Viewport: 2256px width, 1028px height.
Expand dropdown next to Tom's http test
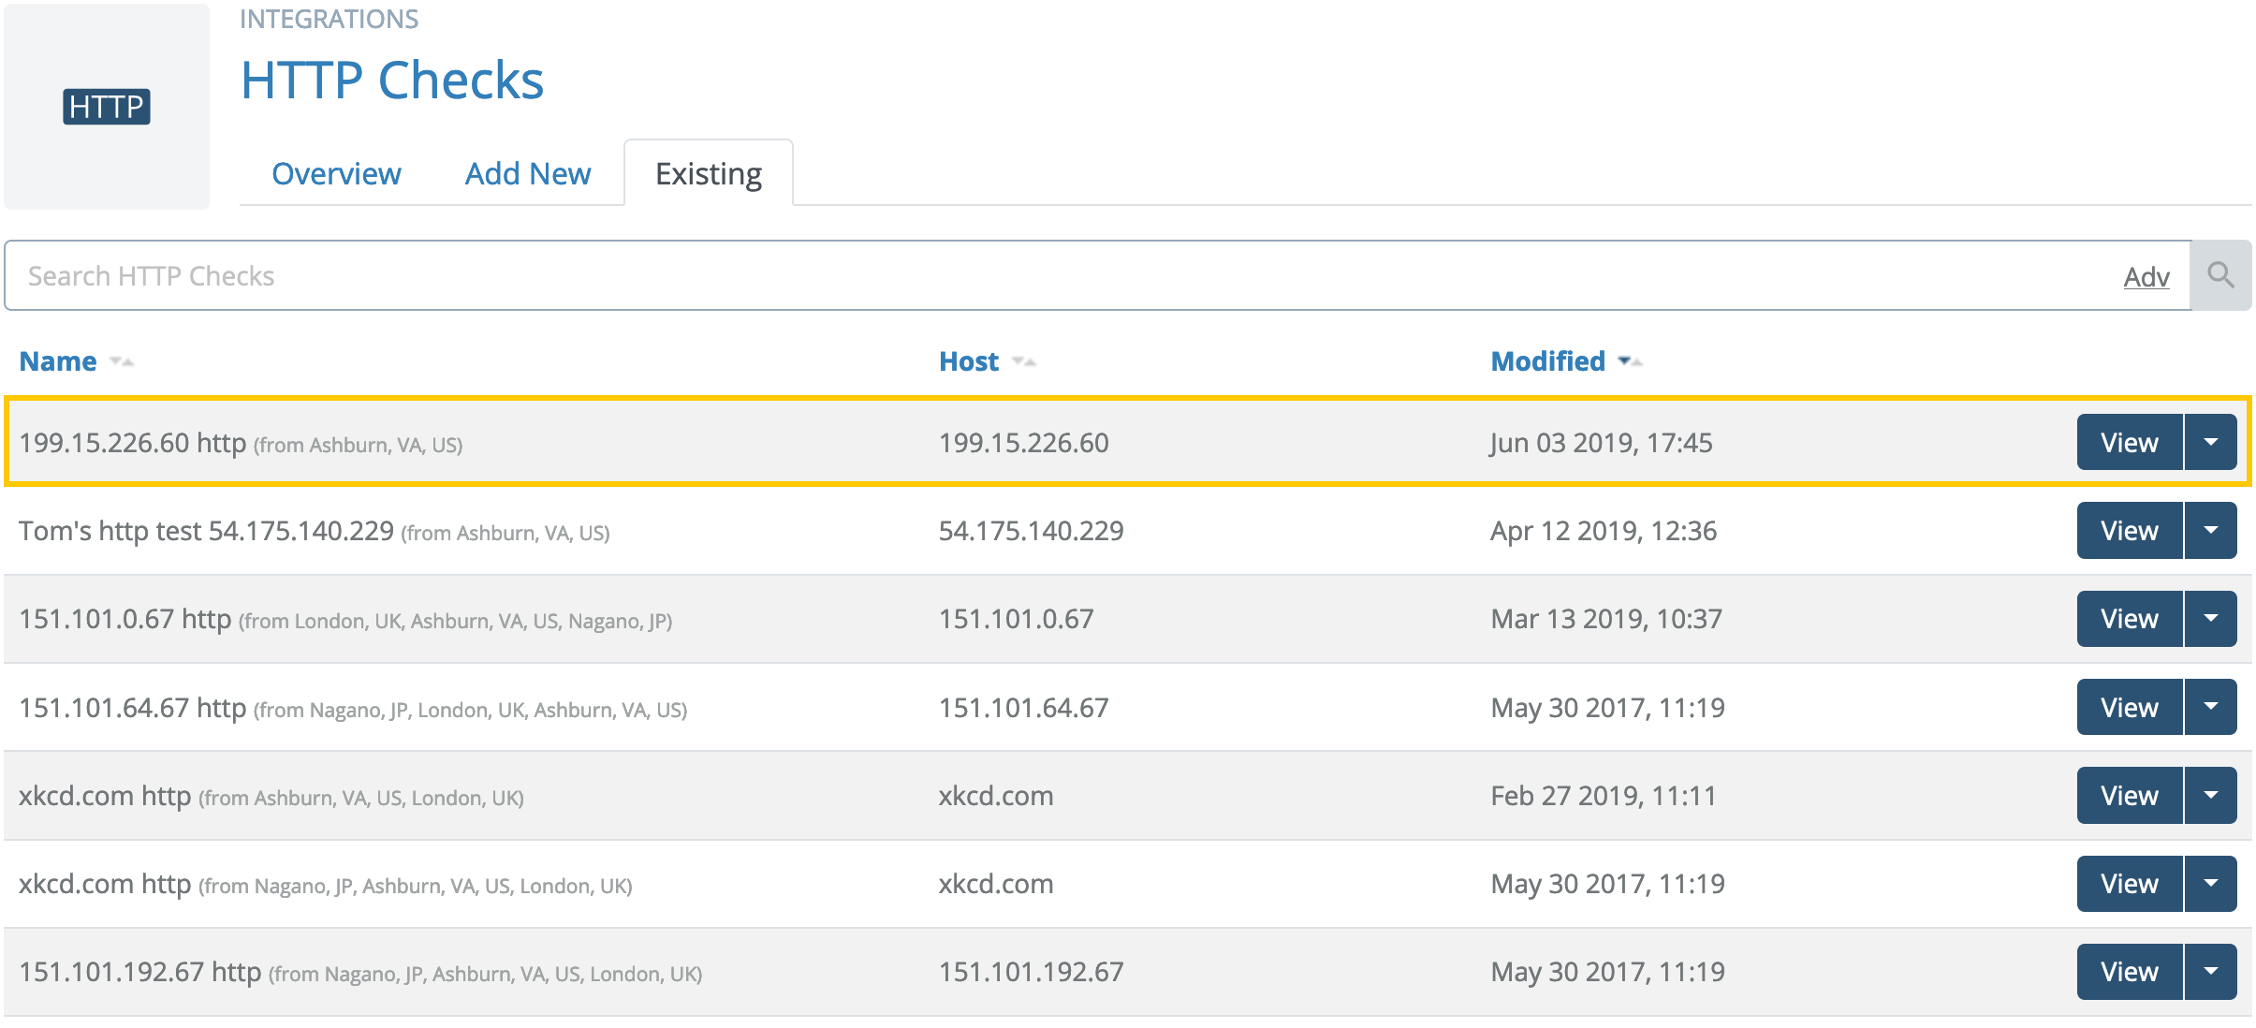2210,530
